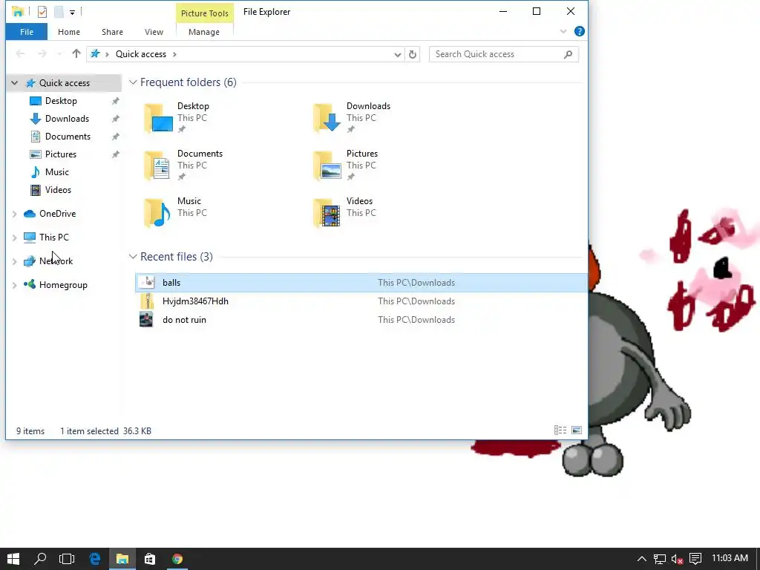Open the Windows Start menu
The image size is (760, 570).
pos(13,559)
